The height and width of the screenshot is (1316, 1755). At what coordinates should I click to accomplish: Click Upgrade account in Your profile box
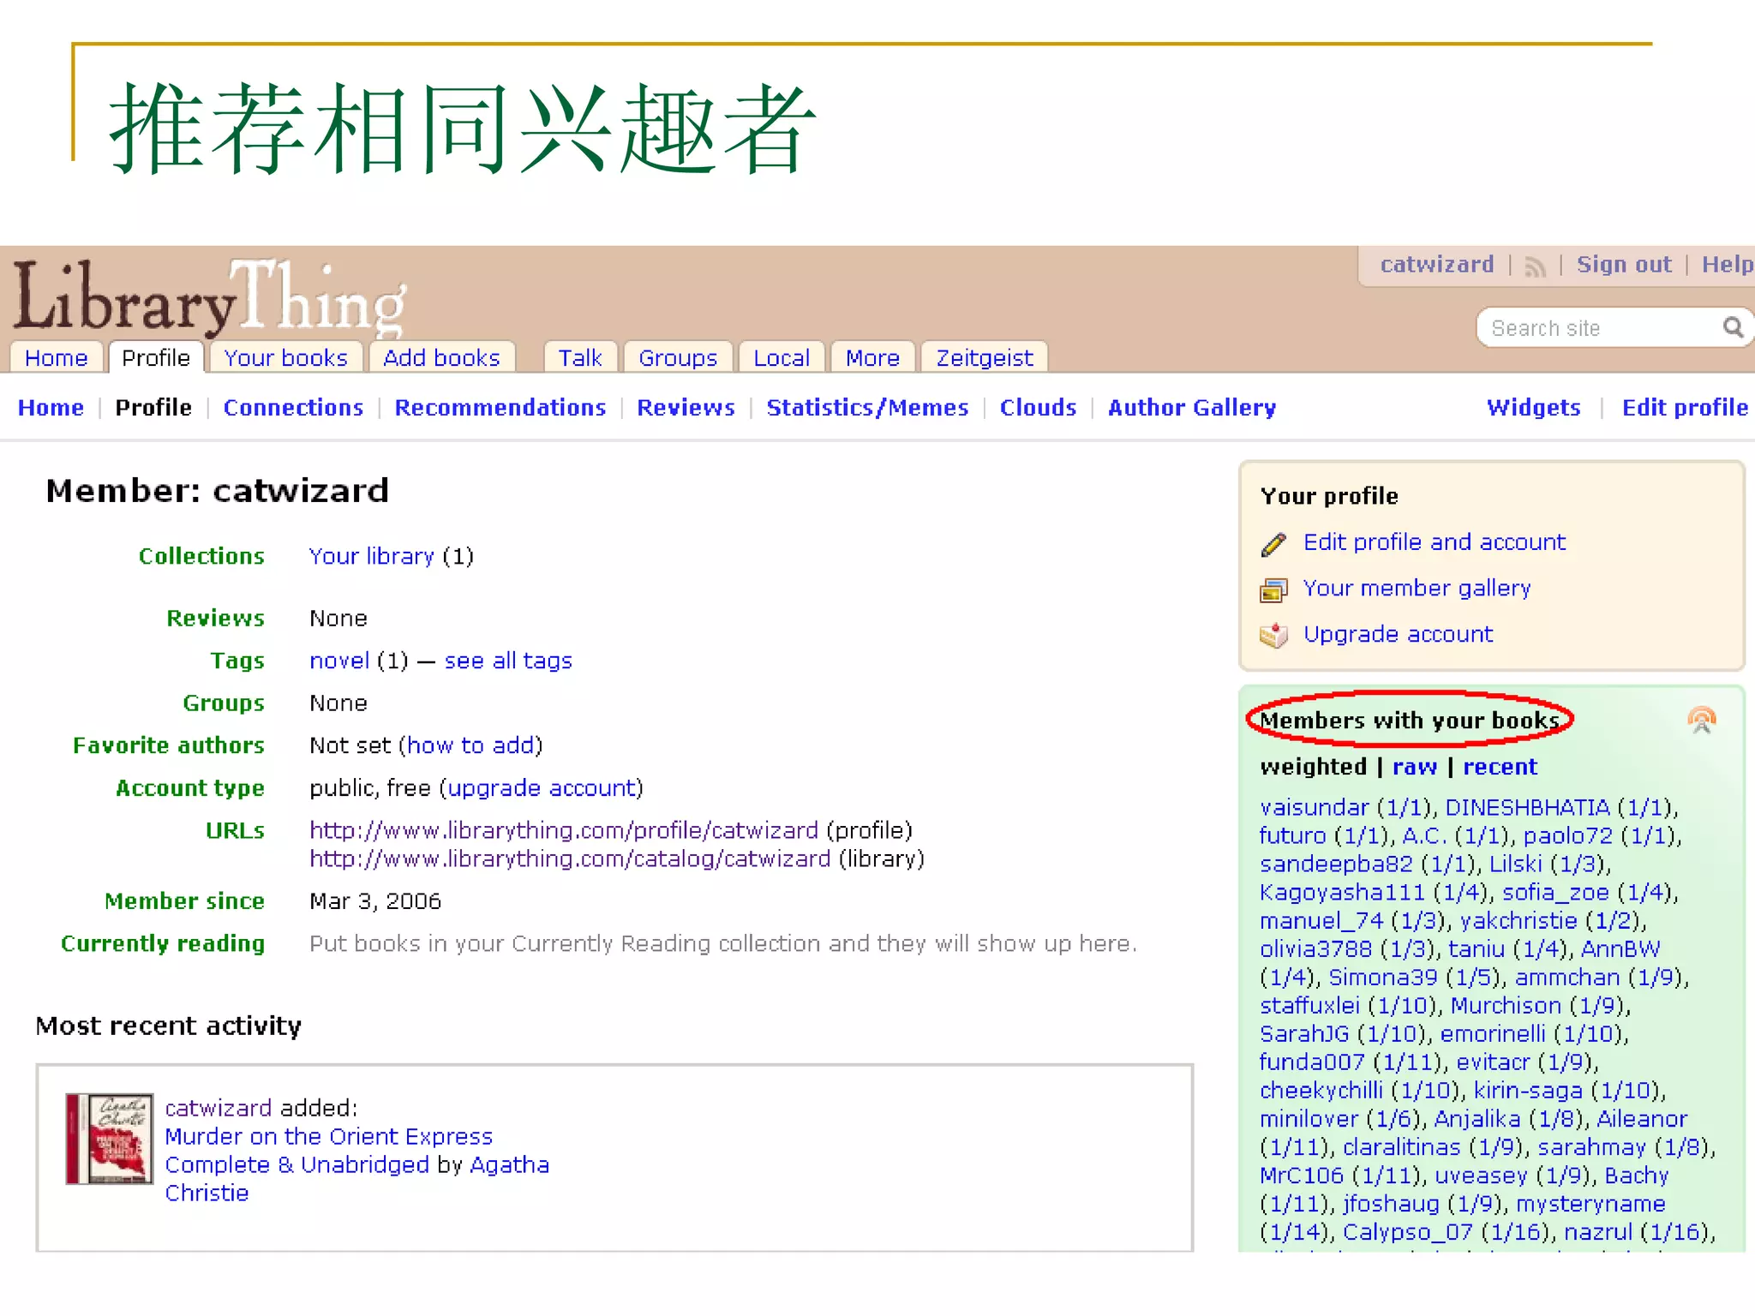pyautogui.click(x=1398, y=635)
